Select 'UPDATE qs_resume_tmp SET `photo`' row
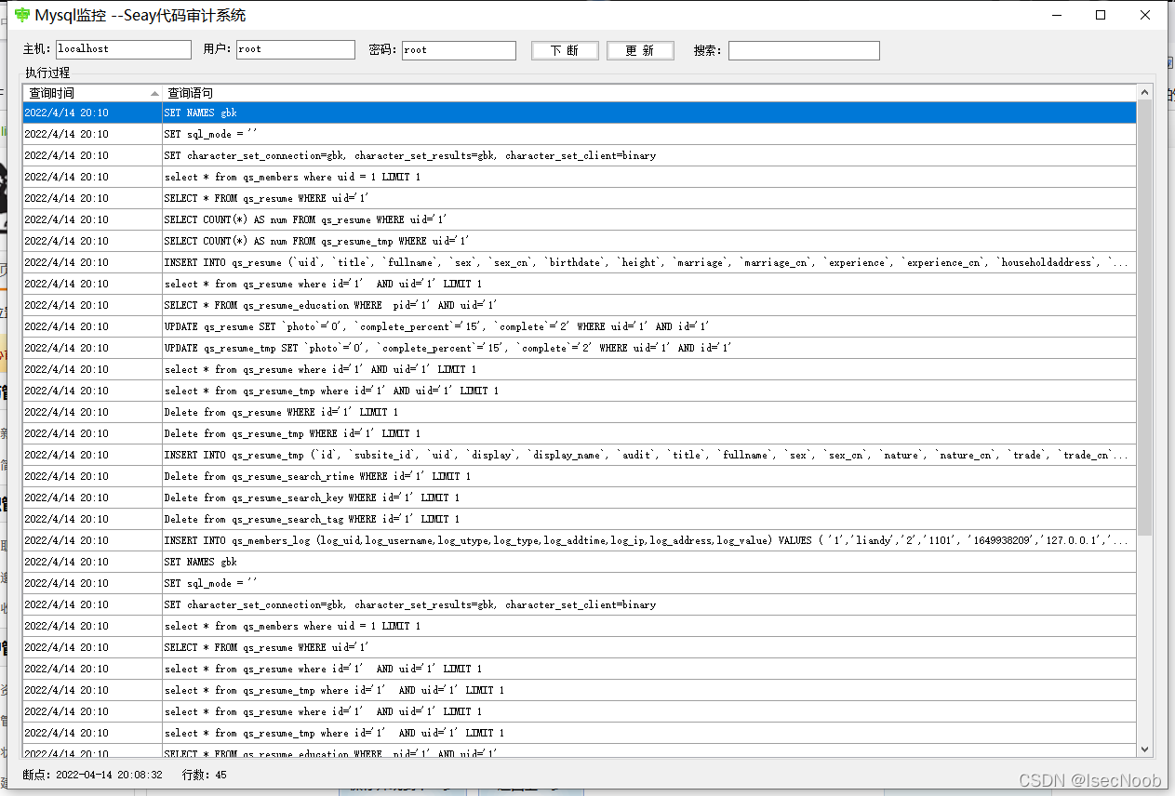Screen dimensions: 1175x796 click(x=580, y=348)
